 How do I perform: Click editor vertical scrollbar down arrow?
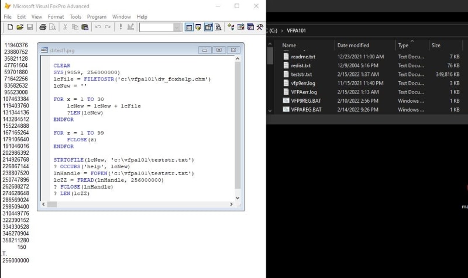click(238, 198)
